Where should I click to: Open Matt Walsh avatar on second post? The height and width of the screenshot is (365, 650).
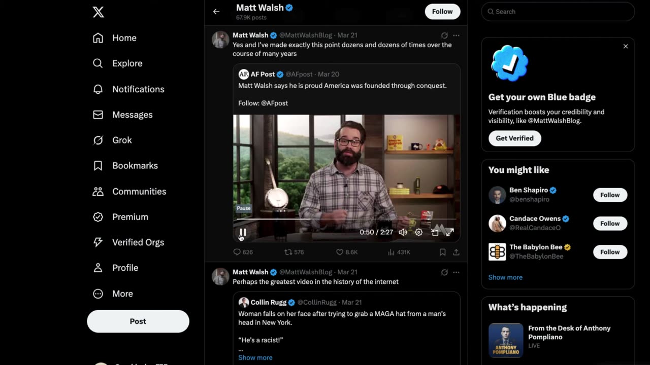click(x=220, y=276)
